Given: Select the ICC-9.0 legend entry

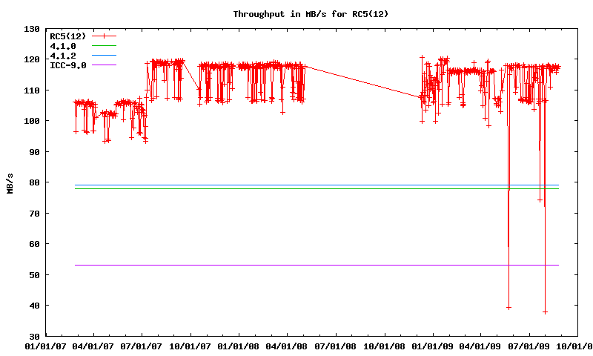Looking at the screenshot, I should pos(68,65).
